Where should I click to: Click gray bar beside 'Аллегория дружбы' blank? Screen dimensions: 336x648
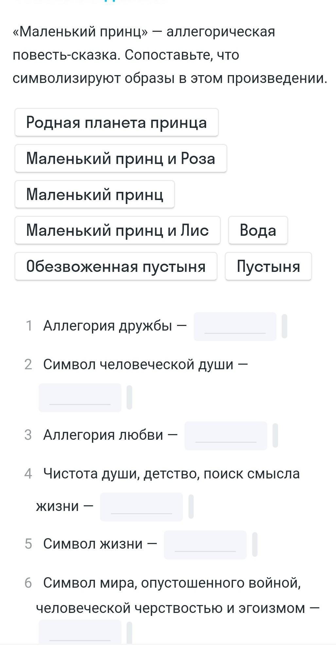point(284,326)
